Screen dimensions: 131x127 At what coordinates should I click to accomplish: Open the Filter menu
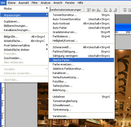pyautogui.click(x=35, y=3)
